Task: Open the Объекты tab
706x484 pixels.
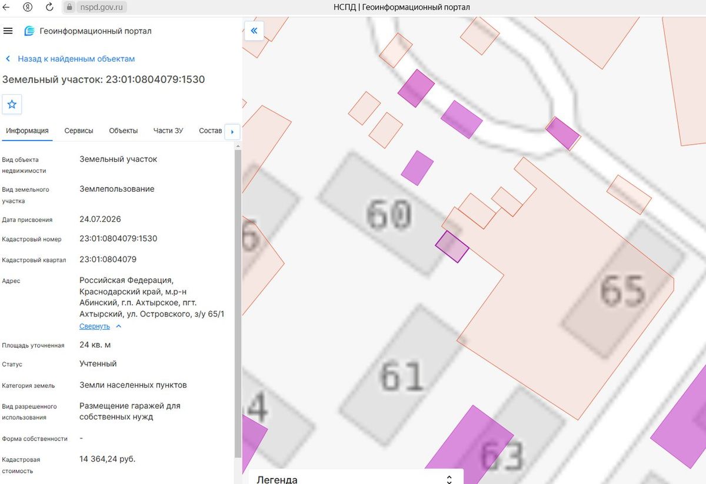Action: 124,131
